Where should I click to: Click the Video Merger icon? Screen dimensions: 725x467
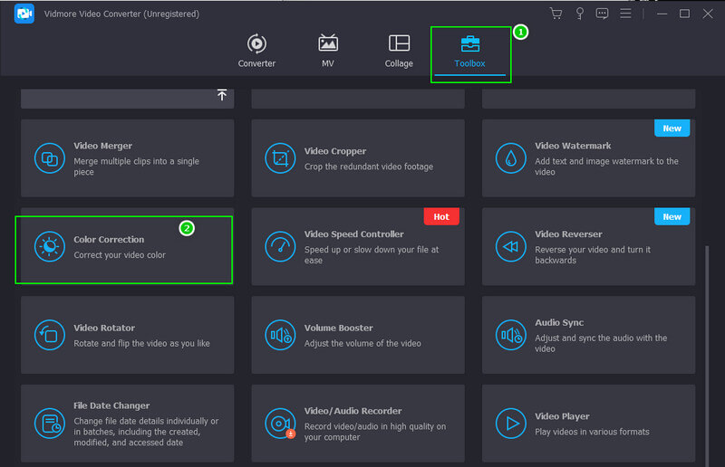tap(49, 157)
